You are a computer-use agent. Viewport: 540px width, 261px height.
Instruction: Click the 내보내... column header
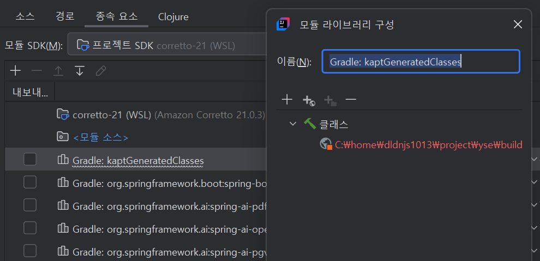pos(31,92)
